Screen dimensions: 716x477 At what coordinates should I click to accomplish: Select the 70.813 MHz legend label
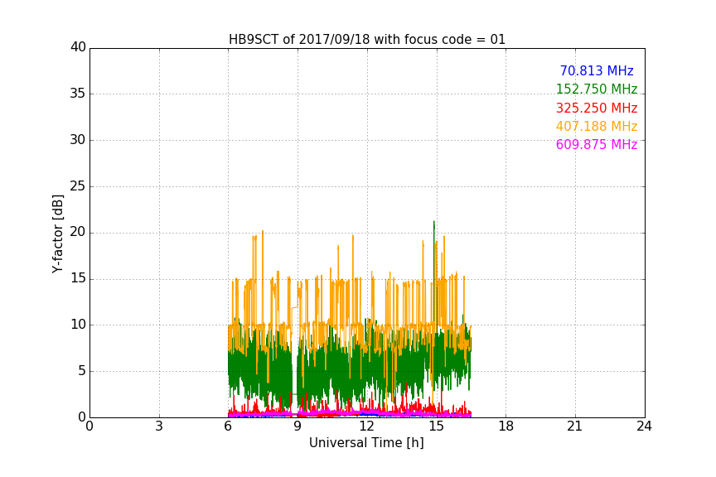point(597,70)
